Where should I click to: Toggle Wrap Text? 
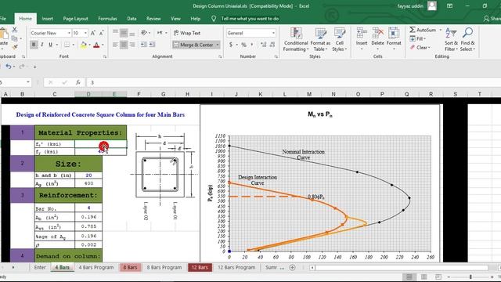(x=187, y=33)
